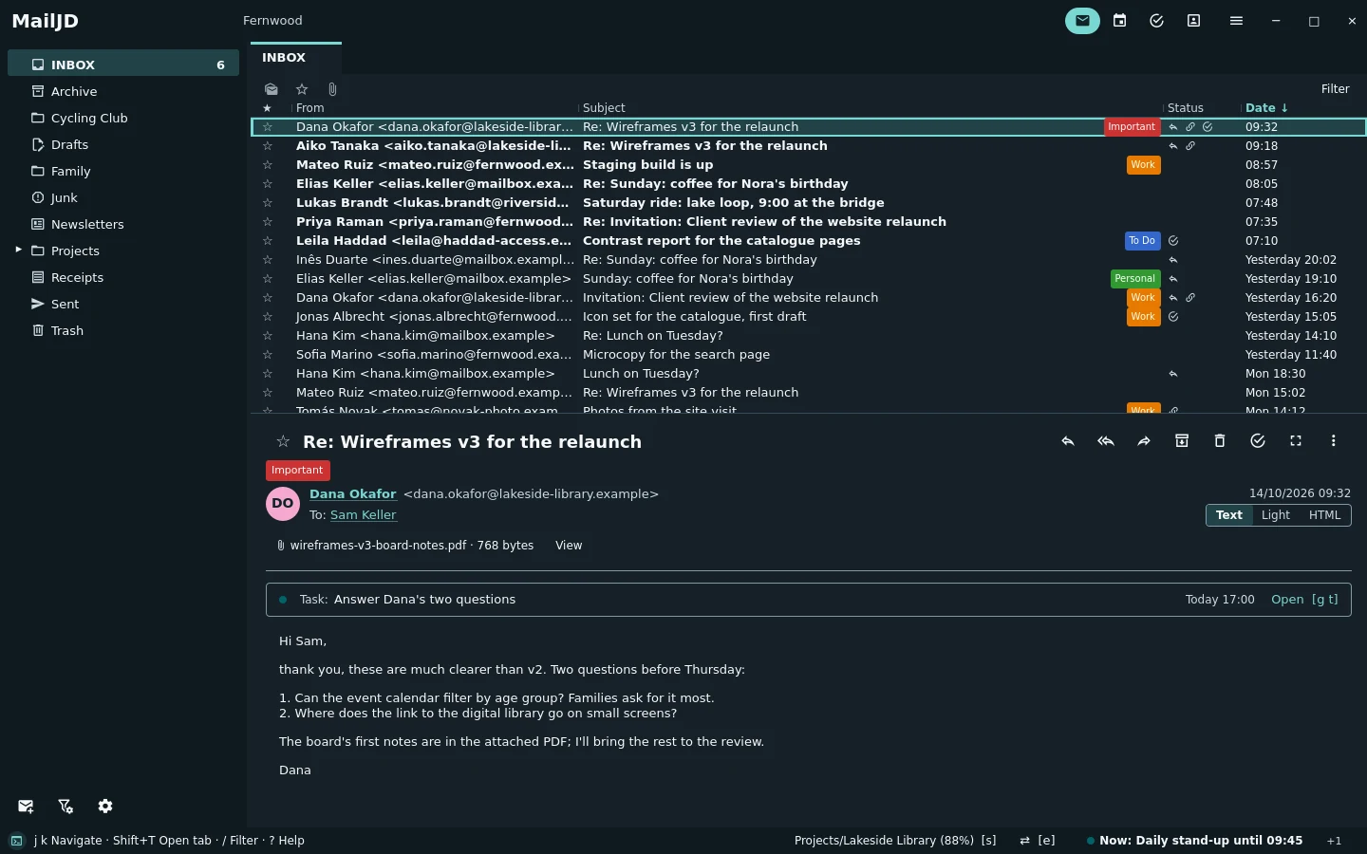The width and height of the screenshot is (1367, 854).
Task: Open the message more options menu
Action: coord(1334,441)
